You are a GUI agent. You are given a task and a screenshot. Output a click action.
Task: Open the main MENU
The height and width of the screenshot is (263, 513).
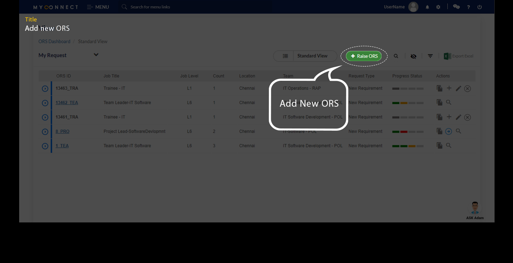coord(98,7)
